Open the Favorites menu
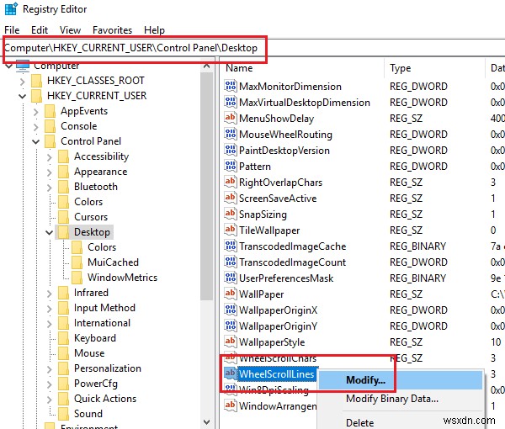 [112, 30]
